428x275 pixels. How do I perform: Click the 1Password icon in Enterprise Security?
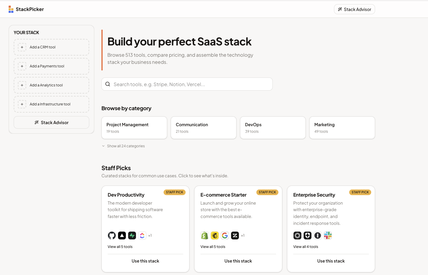pyautogui.click(x=318, y=235)
